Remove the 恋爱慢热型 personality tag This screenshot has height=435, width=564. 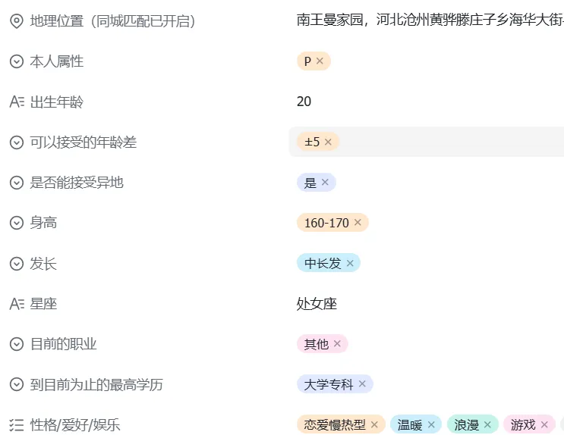click(x=374, y=424)
